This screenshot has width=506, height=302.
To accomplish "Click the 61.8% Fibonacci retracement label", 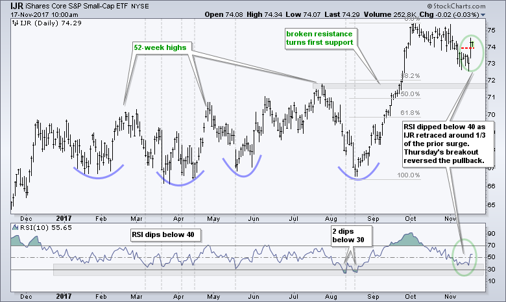I will pos(410,113).
